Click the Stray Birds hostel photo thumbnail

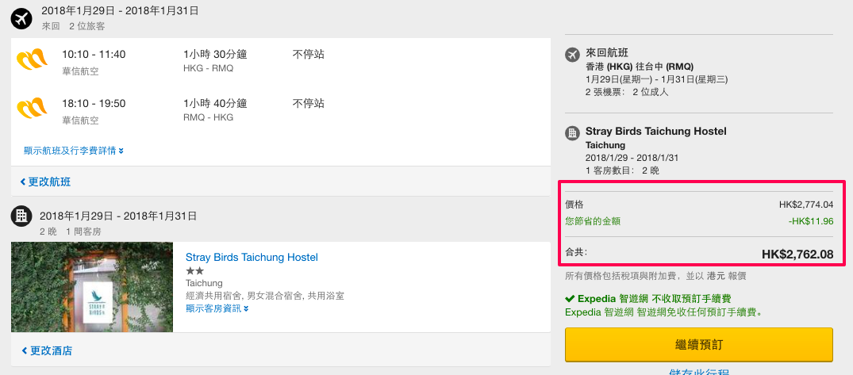pos(92,287)
